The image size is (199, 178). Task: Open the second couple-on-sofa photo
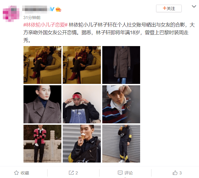[x=82, y=65]
